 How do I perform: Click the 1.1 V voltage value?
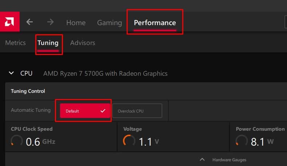(x=149, y=142)
